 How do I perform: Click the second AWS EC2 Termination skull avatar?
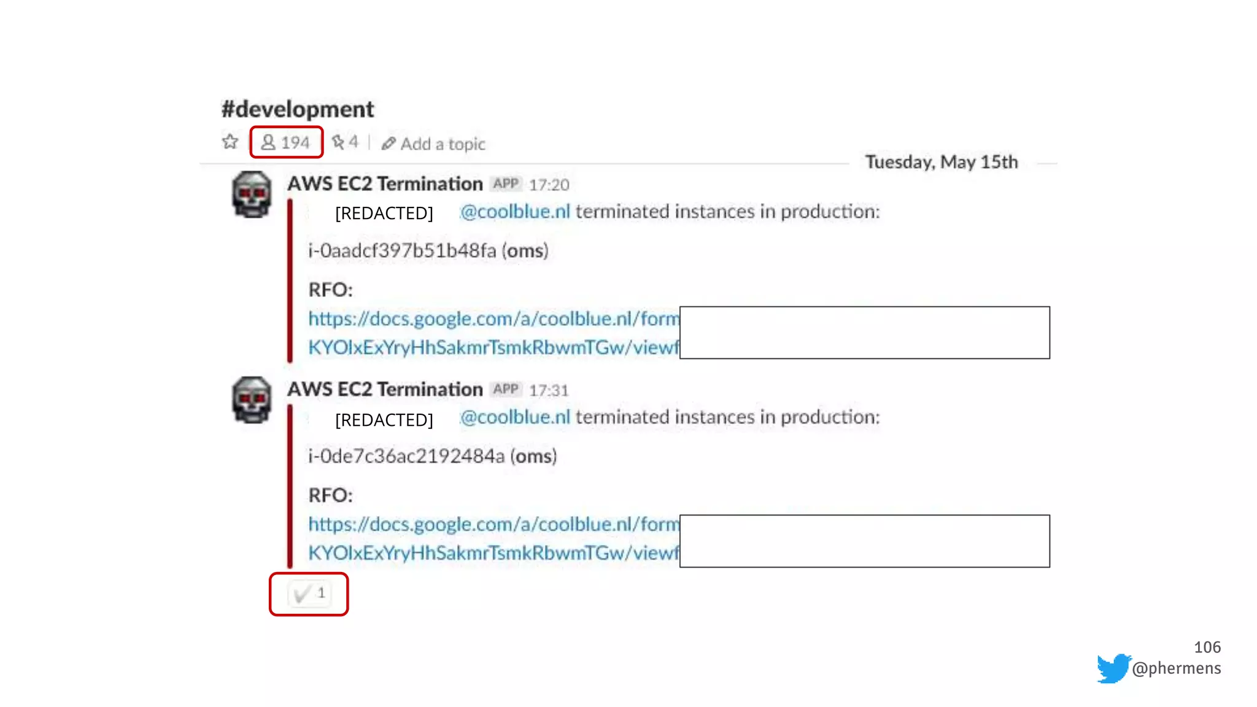click(x=252, y=400)
